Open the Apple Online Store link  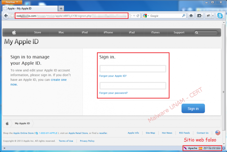point(23,133)
